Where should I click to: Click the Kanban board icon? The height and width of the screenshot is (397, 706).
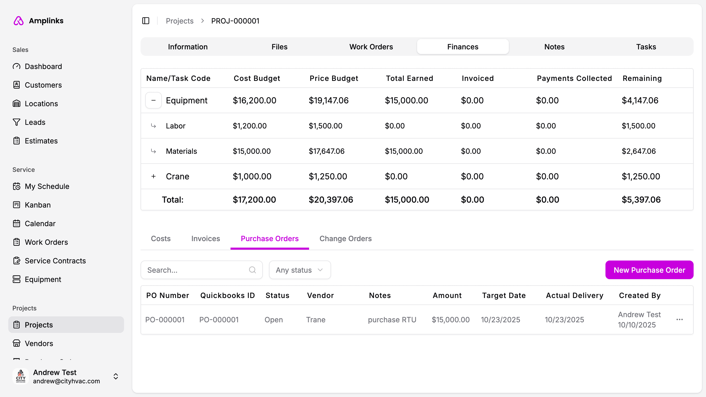point(17,205)
